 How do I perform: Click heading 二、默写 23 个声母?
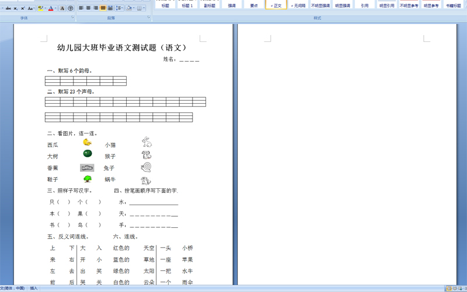71,92
